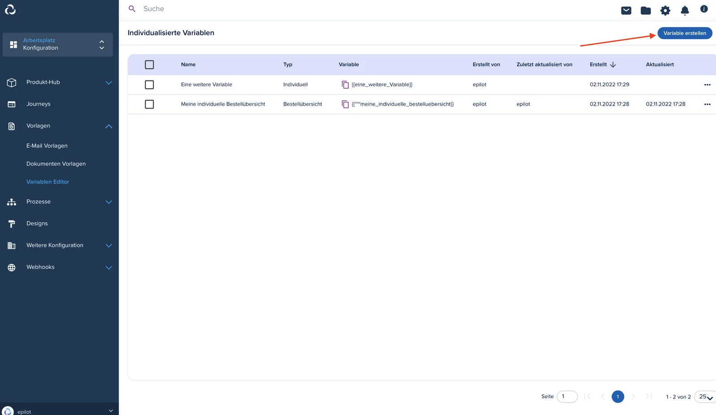This screenshot has width=716, height=415.
Task: Sort the table by the Typ column
Action: pos(288,64)
